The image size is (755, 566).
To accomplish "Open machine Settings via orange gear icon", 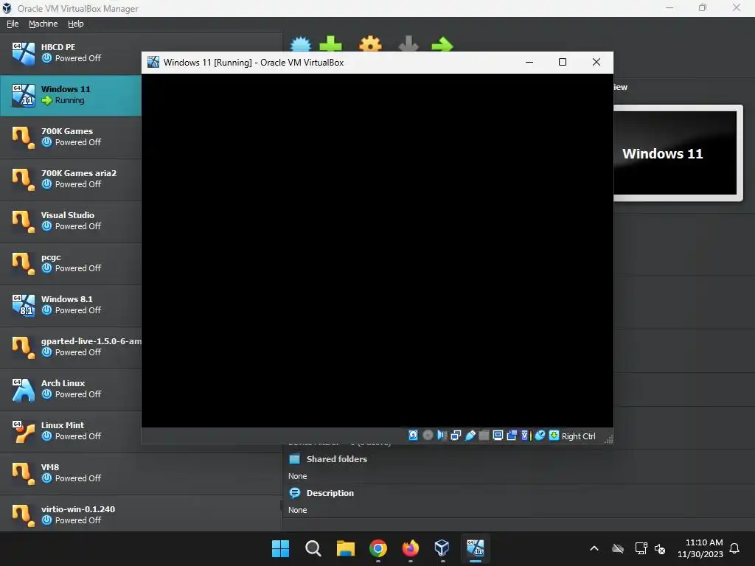I will 370,43.
